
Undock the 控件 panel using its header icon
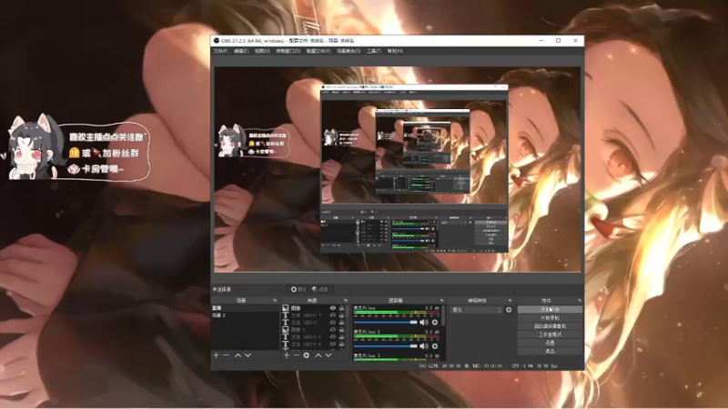(579, 301)
